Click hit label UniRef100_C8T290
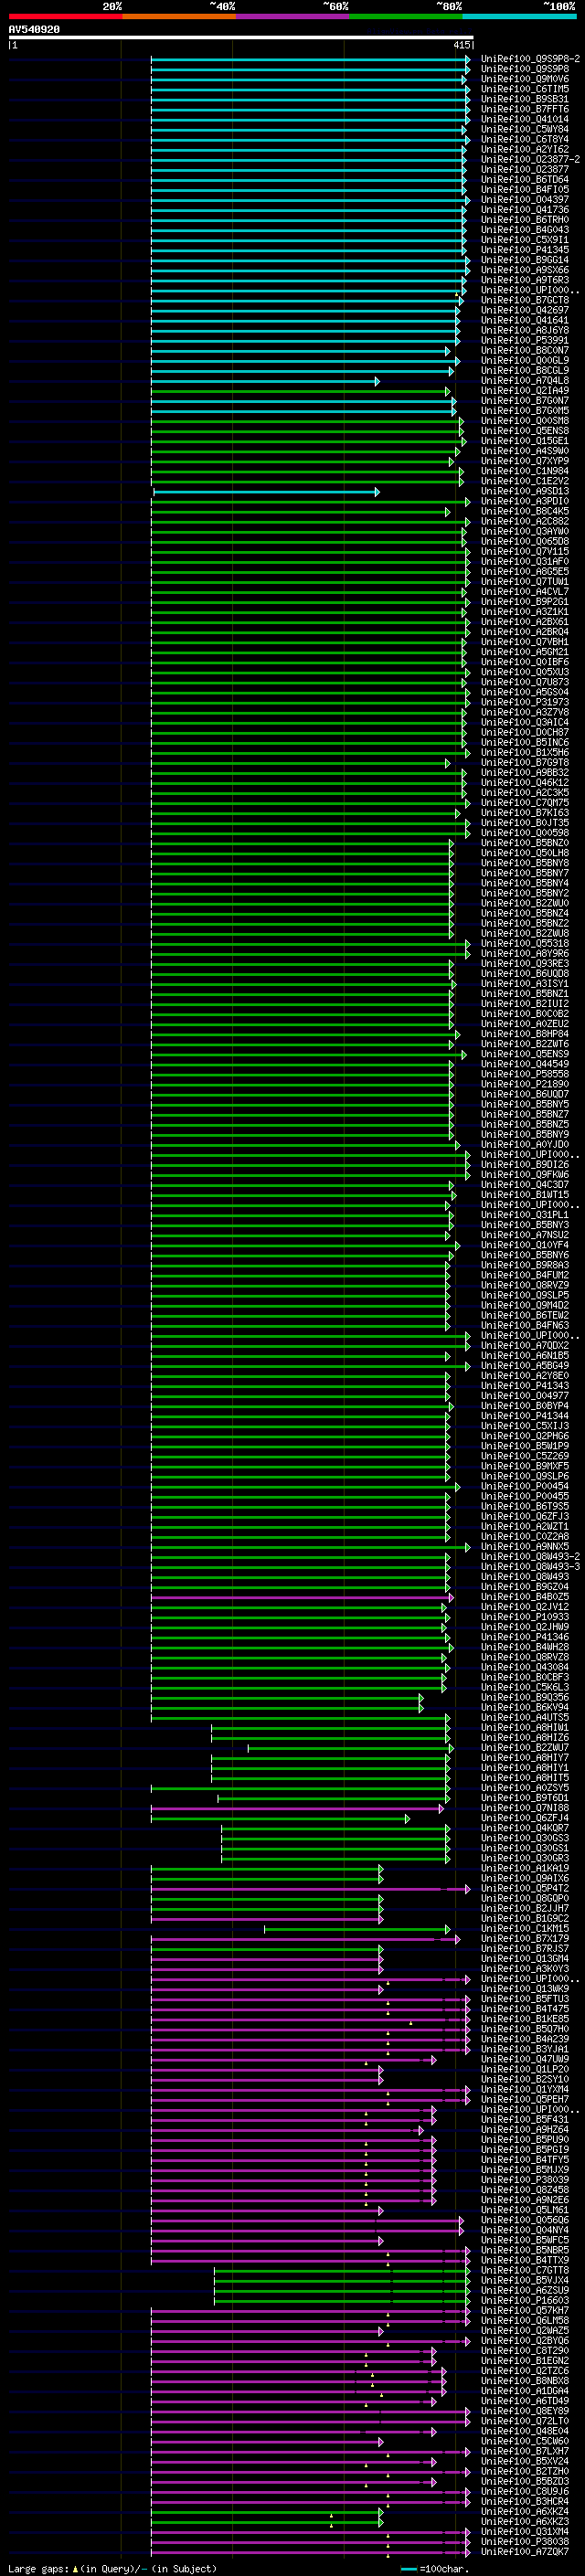This screenshot has height=2576, width=585. [x=524, y=2350]
